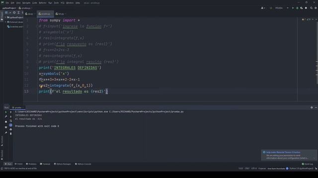Toggle scroll-to-end icon in Run console

click(x=11, y=125)
